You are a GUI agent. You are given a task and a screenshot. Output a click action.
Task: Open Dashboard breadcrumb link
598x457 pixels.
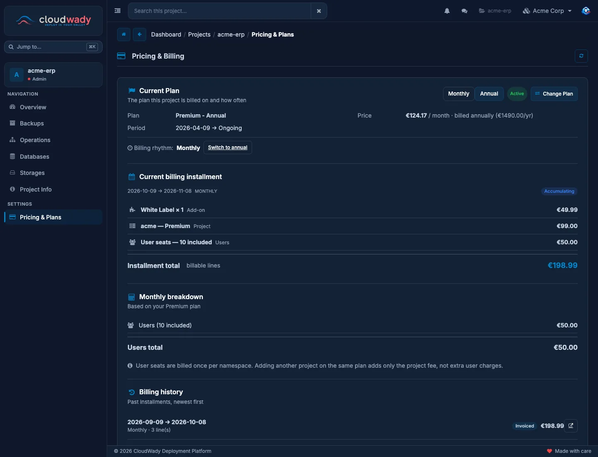(x=166, y=34)
